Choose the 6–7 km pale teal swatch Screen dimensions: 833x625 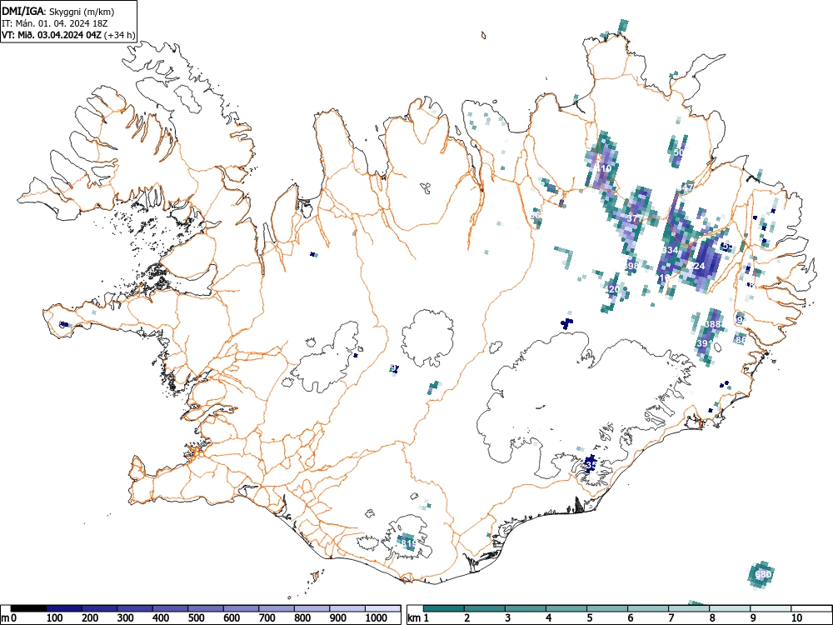click(x=648, y=608)
